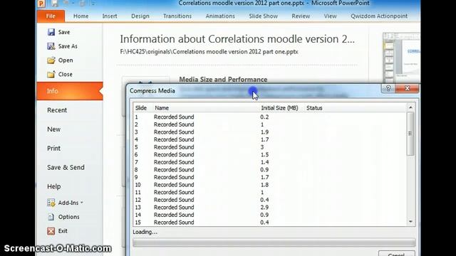Click the Open folder icon

(x=51, y=60)
